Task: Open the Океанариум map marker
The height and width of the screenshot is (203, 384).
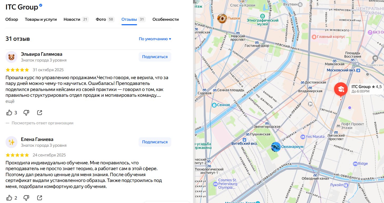Action: [276, 147]
